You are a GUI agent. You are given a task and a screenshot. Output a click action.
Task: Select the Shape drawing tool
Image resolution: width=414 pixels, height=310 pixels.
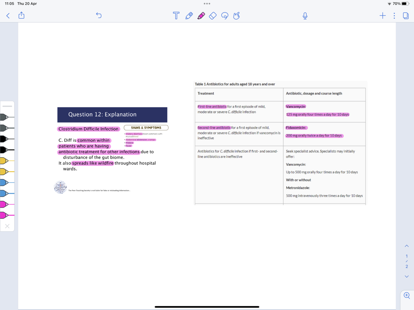[x=236, y=15]
